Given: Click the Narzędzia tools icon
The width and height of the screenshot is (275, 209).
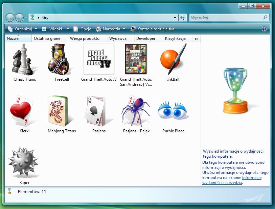Looking at the screenshot, I should [x=98, y=29].
